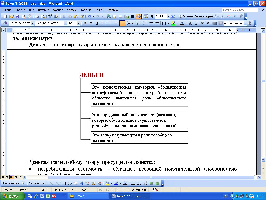Screen dimensions: 266x200
Task: Open the font size dropdown
Action: pyautogui.click(x=78, y=23)
